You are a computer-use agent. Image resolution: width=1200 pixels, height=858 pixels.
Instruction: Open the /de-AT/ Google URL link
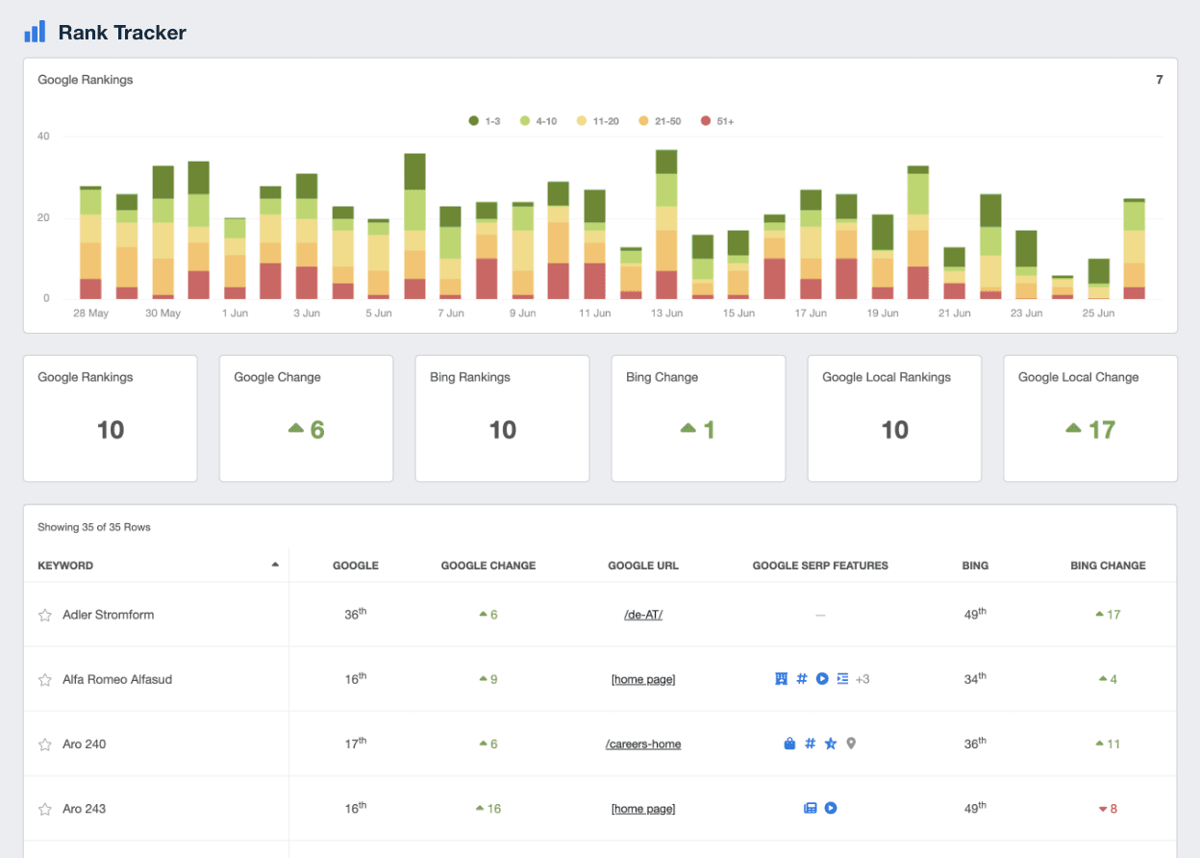click(x=643, y=615)
